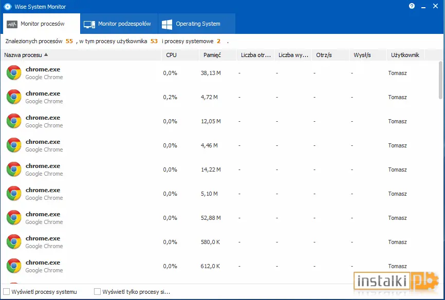Select the 14,22 M memory value
The image size is (445, 300).
pos(211,170)
